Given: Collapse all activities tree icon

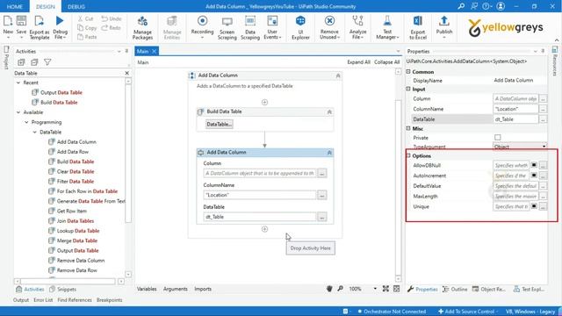Looking at the screenshot, I should 34,62.
